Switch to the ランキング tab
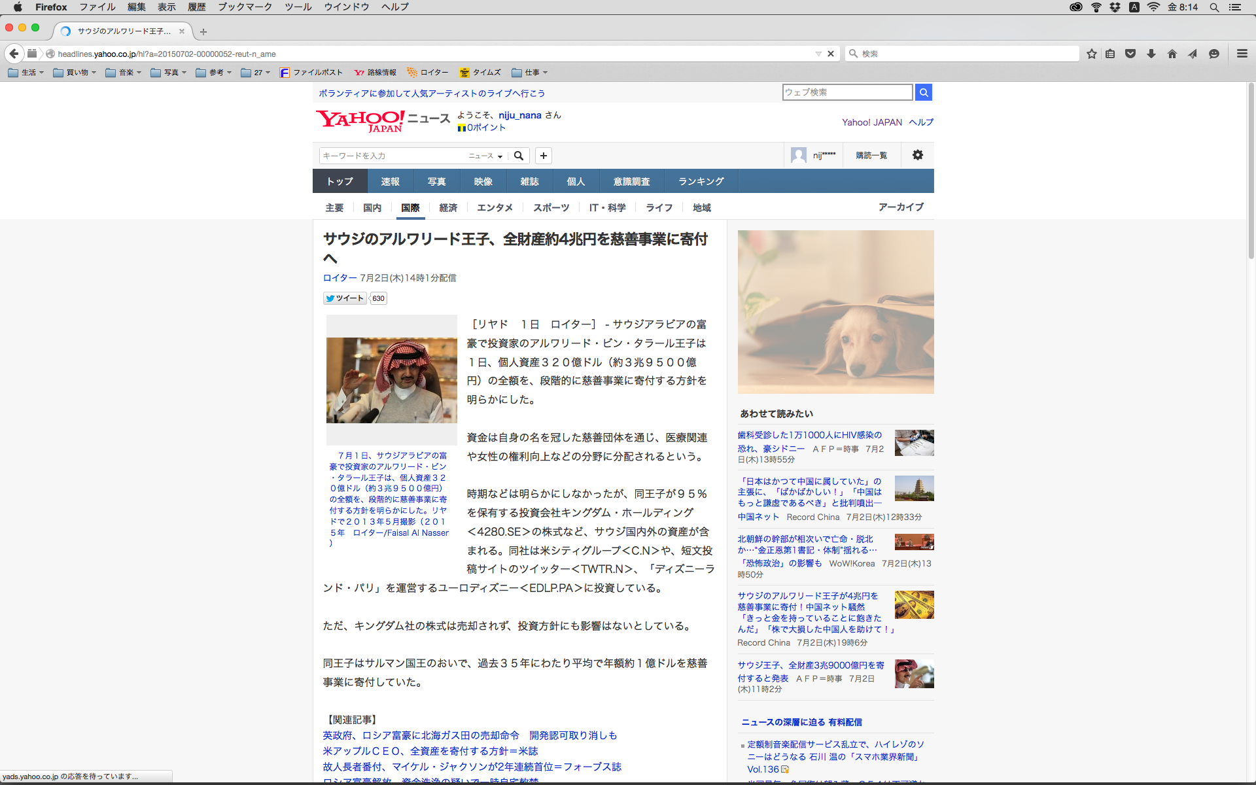1256x785 pixels. (x=701, y=181)
